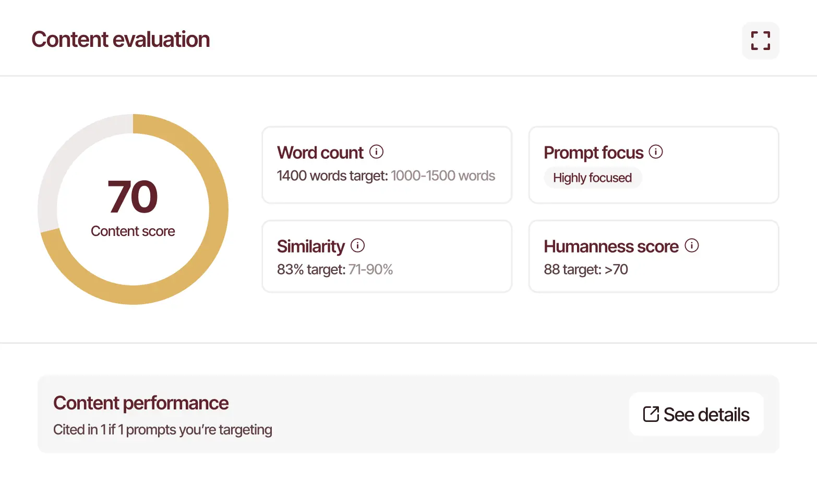Viewport: 817px width, 486px height.
Task: Select the Content evaluation header title
Action: [x=121, y=39]
